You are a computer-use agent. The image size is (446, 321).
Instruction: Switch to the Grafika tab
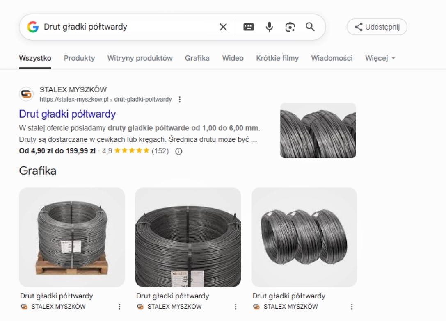tap(197, 58)
